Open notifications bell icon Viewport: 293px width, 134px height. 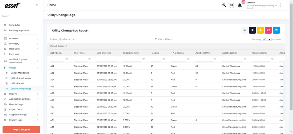pos(240,5)
